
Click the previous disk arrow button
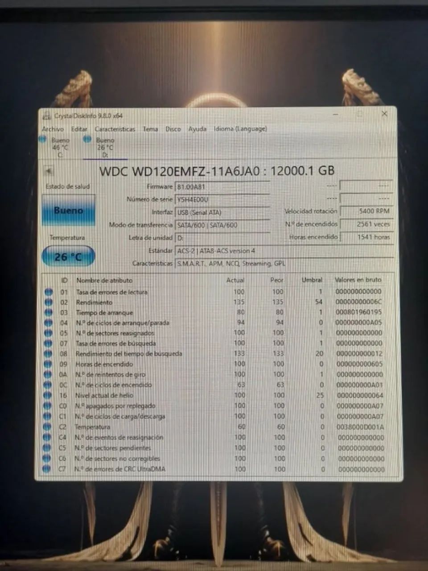click(x=49, y=171)
